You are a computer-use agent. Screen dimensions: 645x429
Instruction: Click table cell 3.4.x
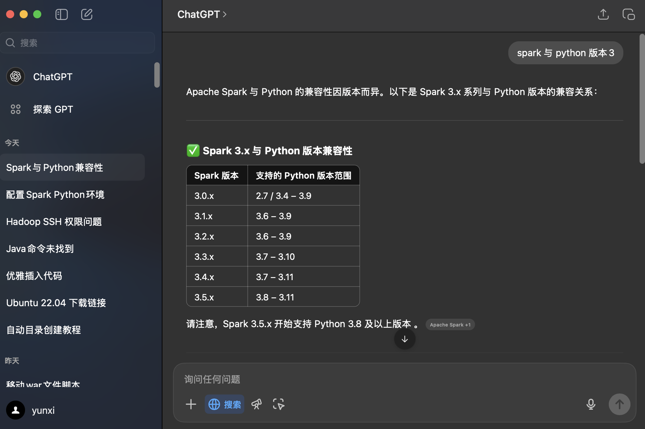click(x=217, y=277)
